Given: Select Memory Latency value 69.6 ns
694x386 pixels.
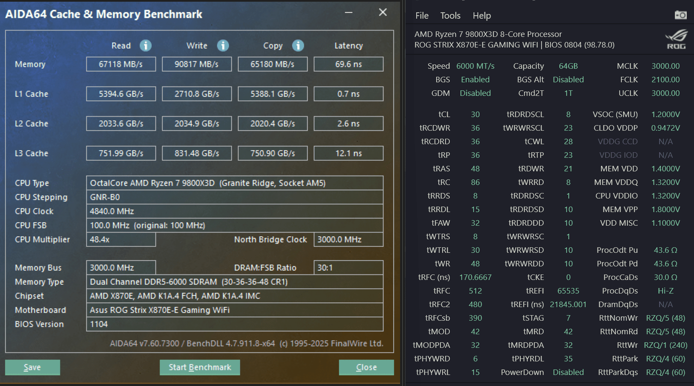Looking at the screenshot, I should (349, 64).
